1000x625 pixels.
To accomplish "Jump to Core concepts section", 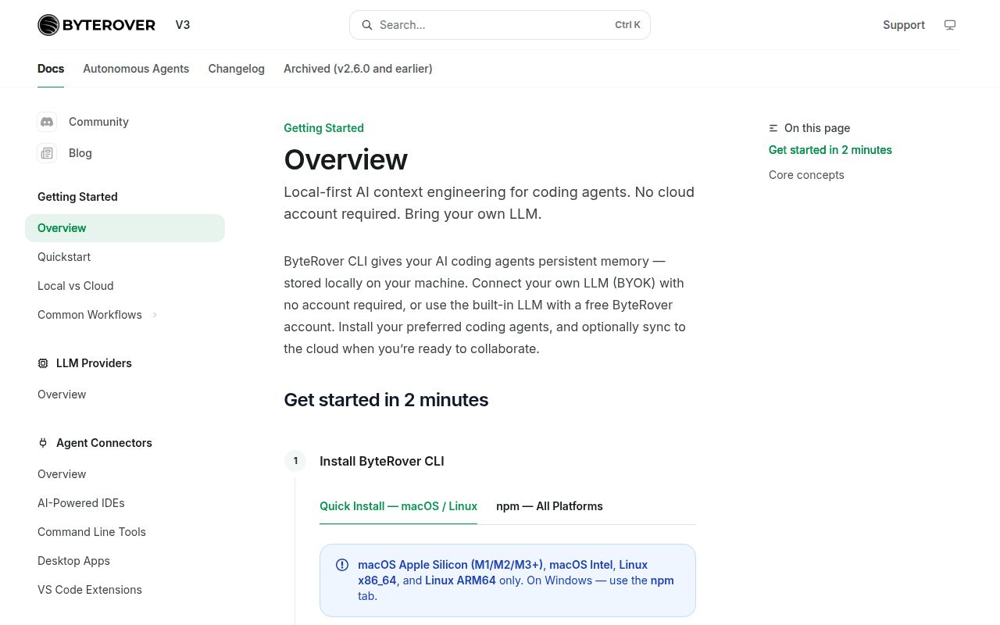I will [x=806, y=175].
